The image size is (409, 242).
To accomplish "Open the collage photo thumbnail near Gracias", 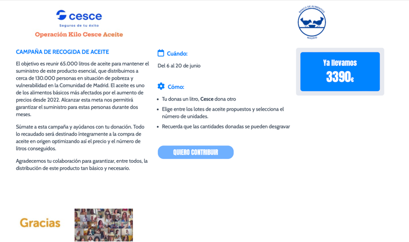I will (x=104, y=225).
